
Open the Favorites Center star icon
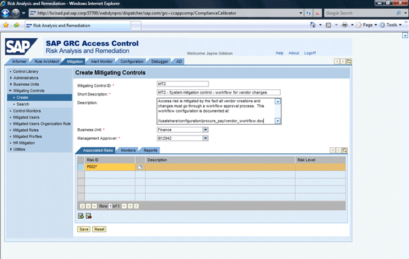6,25
